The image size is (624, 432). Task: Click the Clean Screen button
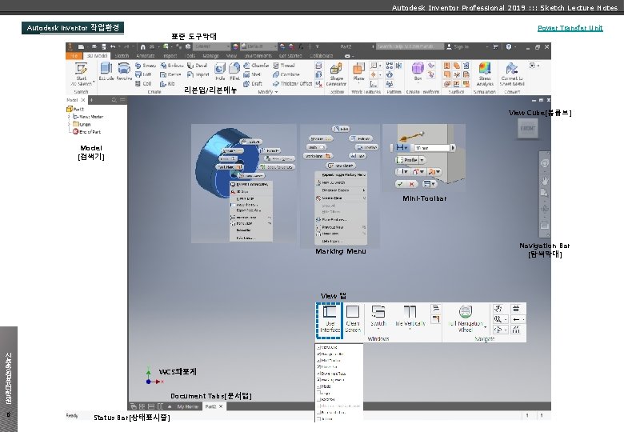(x=353, y=318)
